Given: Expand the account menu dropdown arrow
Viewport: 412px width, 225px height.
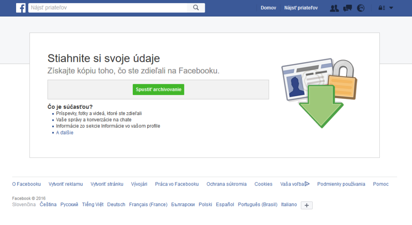Looking at the screenshot, I should click(391, 8).
